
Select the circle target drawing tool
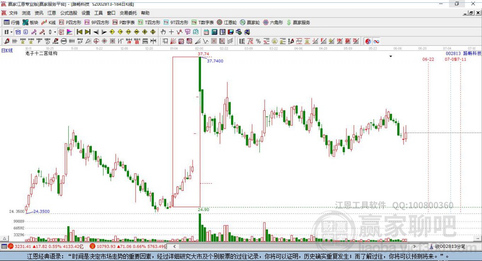[x=96, y=41]
